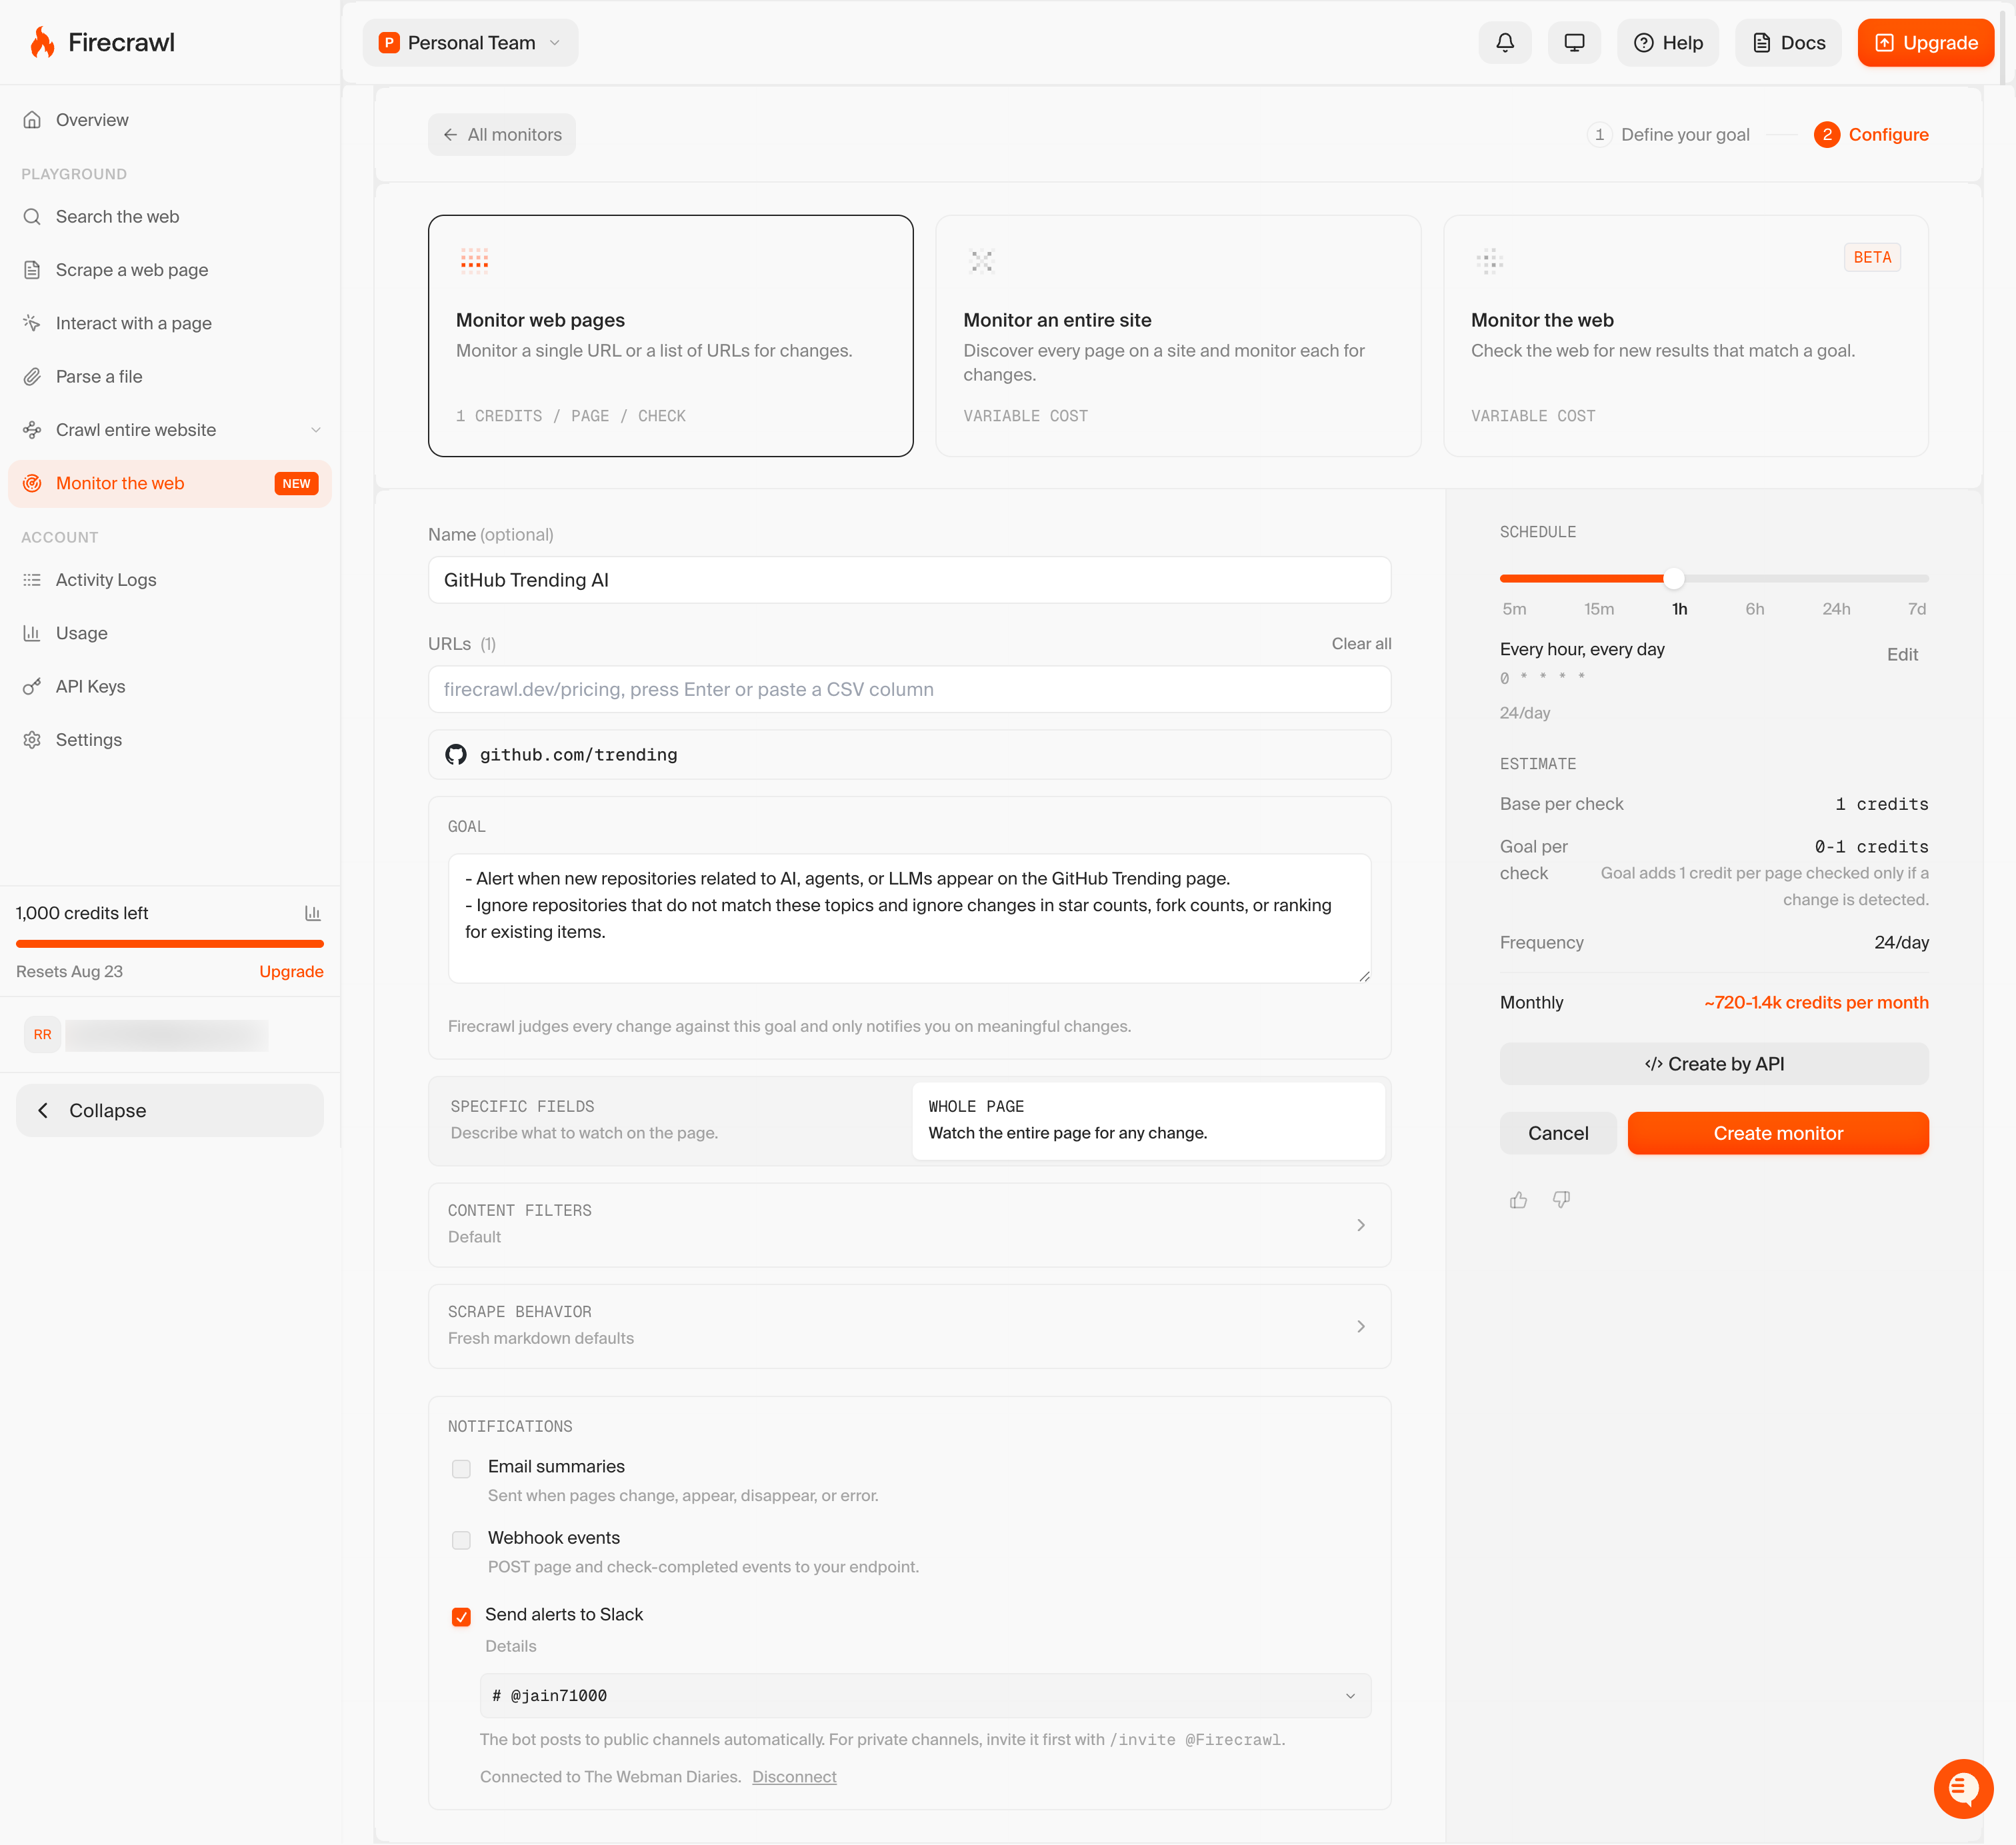Screen dimensions: 2016x1845
Task: Open Parse a file
Action: [170, 377]
